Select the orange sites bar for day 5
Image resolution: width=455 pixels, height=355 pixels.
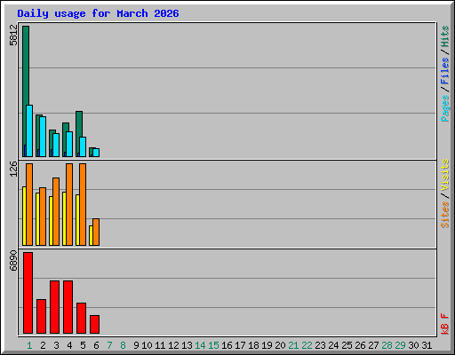click(83, 204)
